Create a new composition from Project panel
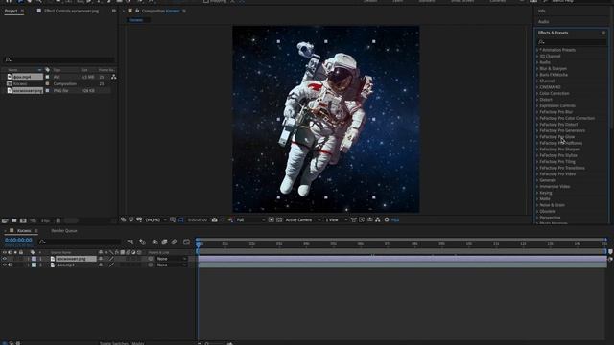This screenshot has width=614, height=345. (23, 220)
